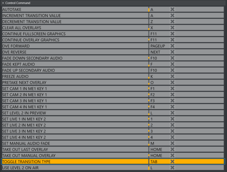Select SET LIVE 3 IN ME1 KEY 2
Image resolution: width=227 pixels, height=172 pixels.
click(75, 131)
